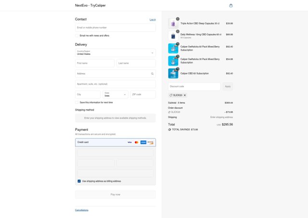
Task: Click the Log in link
Action: click(x=153, y=20)
